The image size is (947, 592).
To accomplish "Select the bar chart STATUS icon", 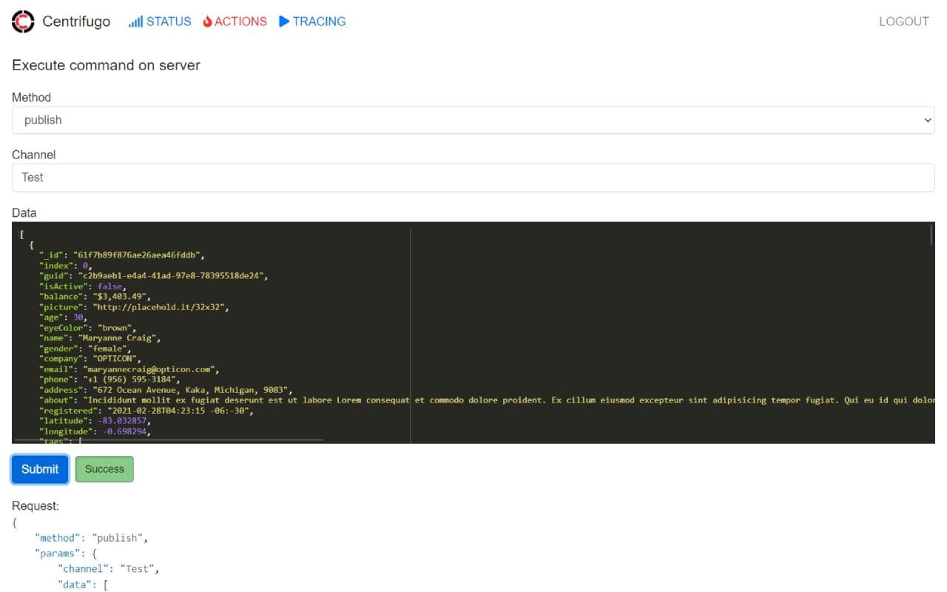I will point(136,21).
